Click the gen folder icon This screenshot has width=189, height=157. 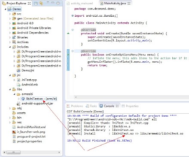coord(14,18)
